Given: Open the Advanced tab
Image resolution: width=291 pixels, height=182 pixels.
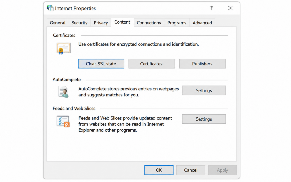Looking at the screenshot, I should point(202,23).
